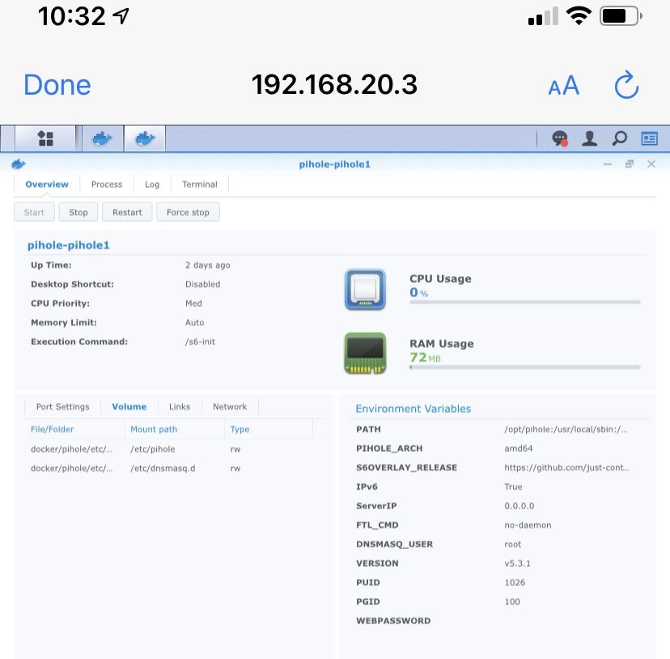This screenshot has height=659, width=670.
Task: Open the Network tab
Action: [x=230, y=406]
